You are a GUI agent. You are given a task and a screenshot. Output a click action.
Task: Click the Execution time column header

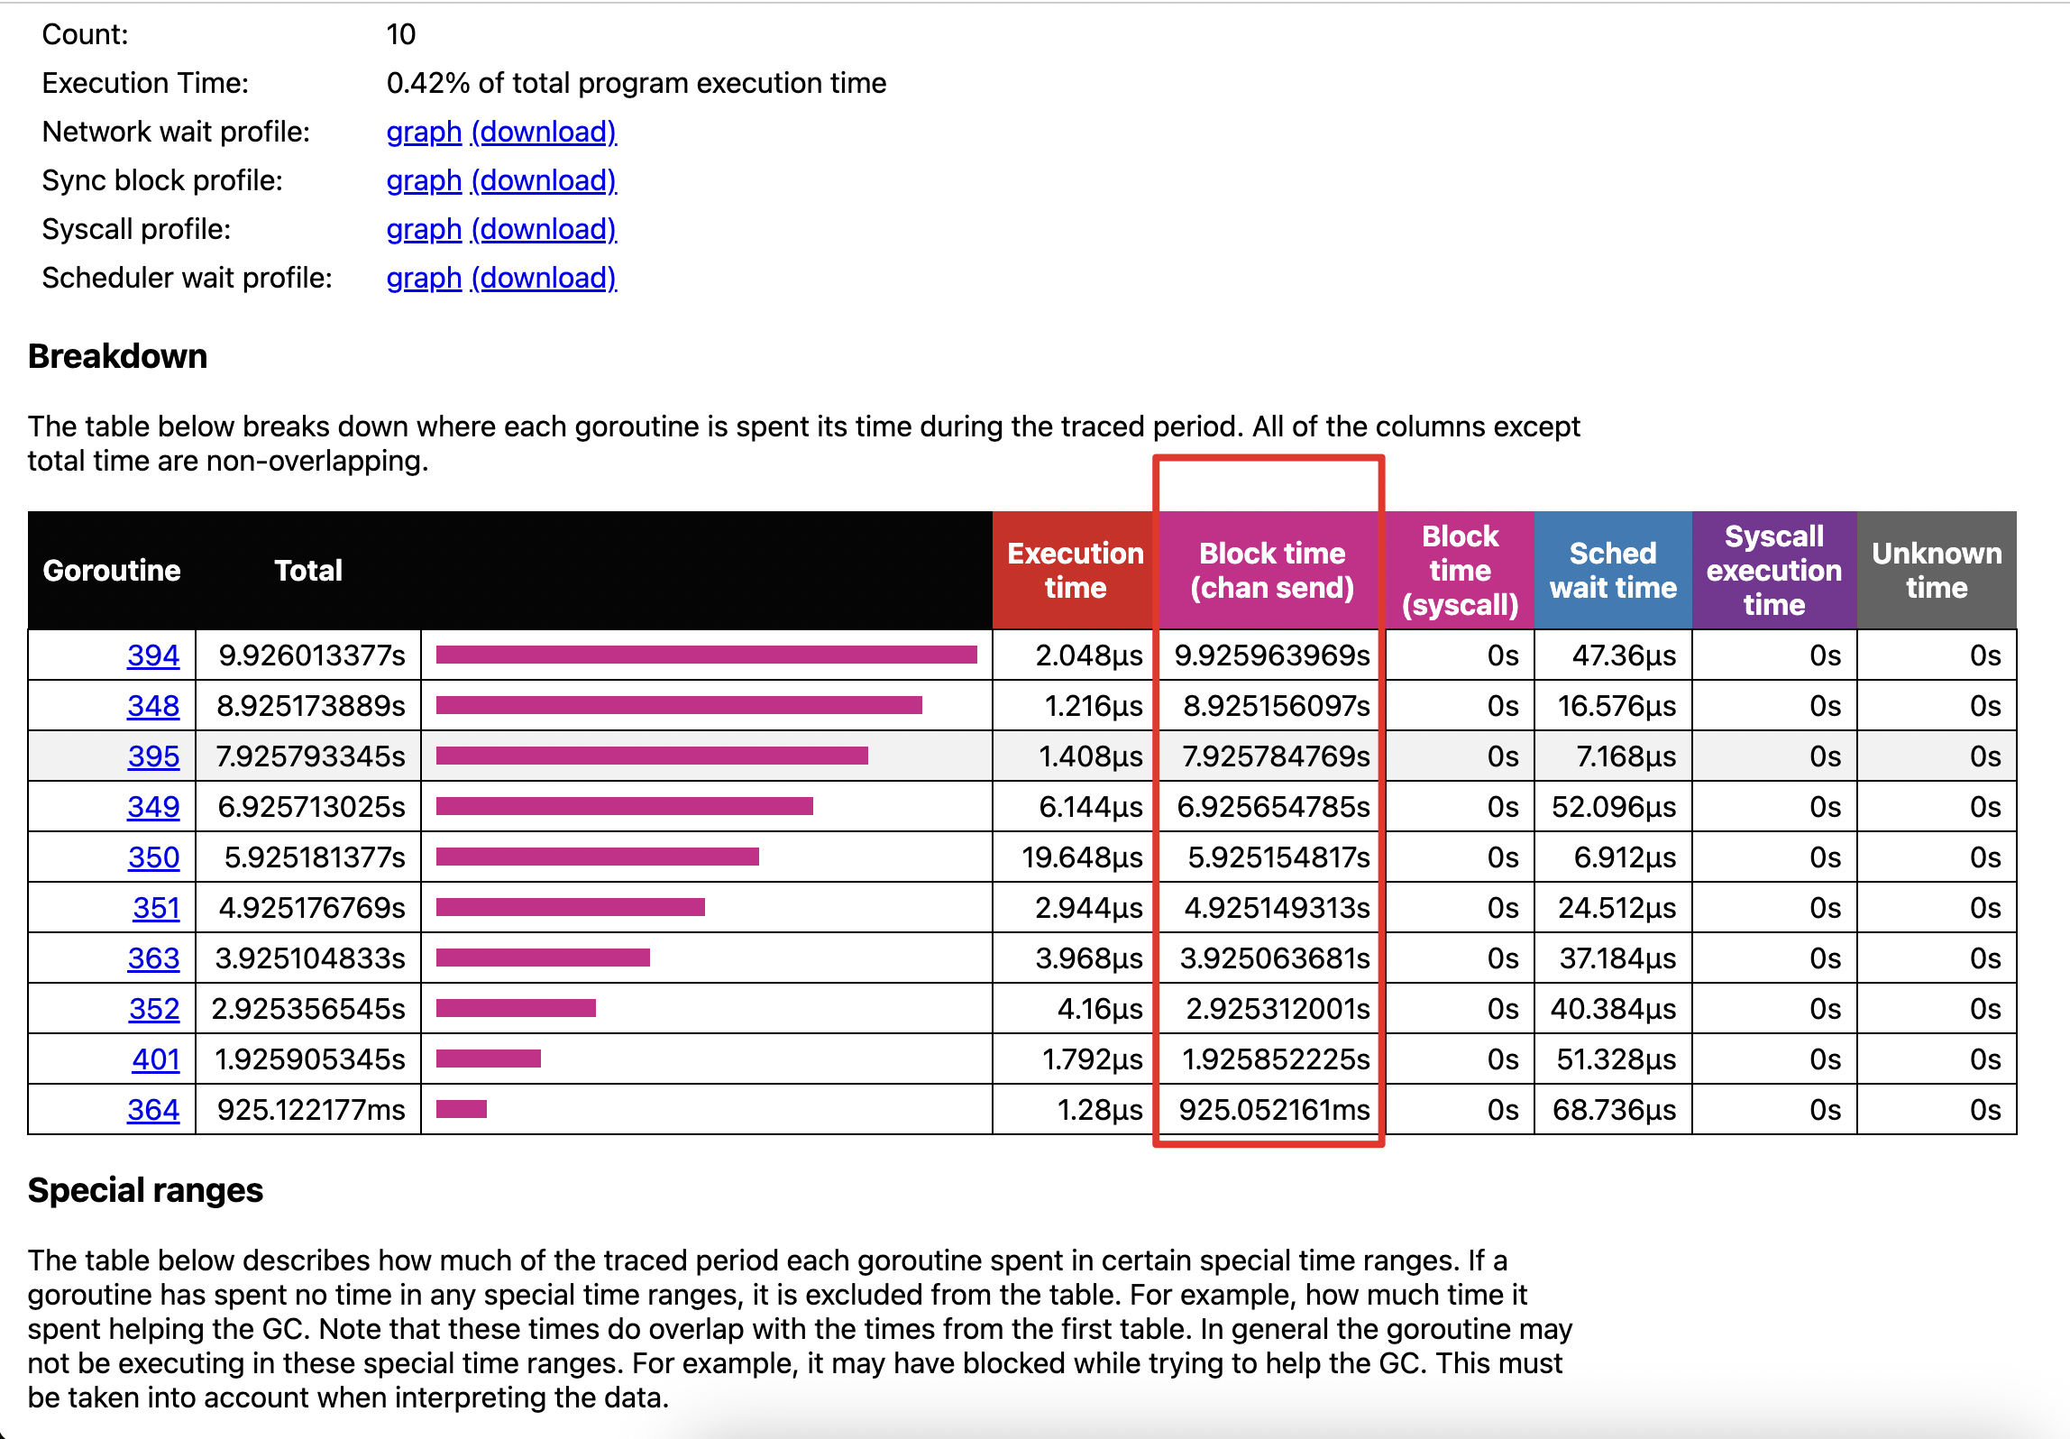coord(1075,571)
